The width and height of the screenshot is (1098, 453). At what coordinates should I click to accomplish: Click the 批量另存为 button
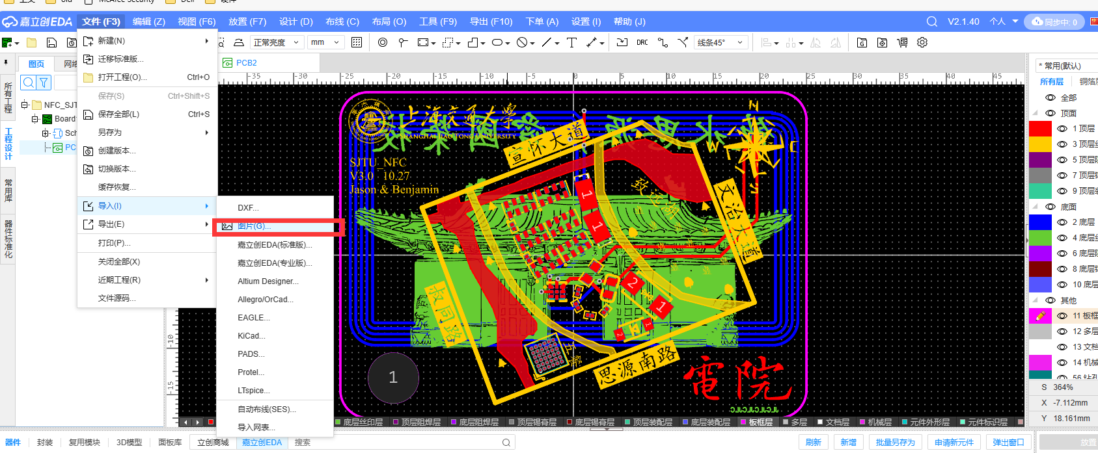[x=895, y=443]
